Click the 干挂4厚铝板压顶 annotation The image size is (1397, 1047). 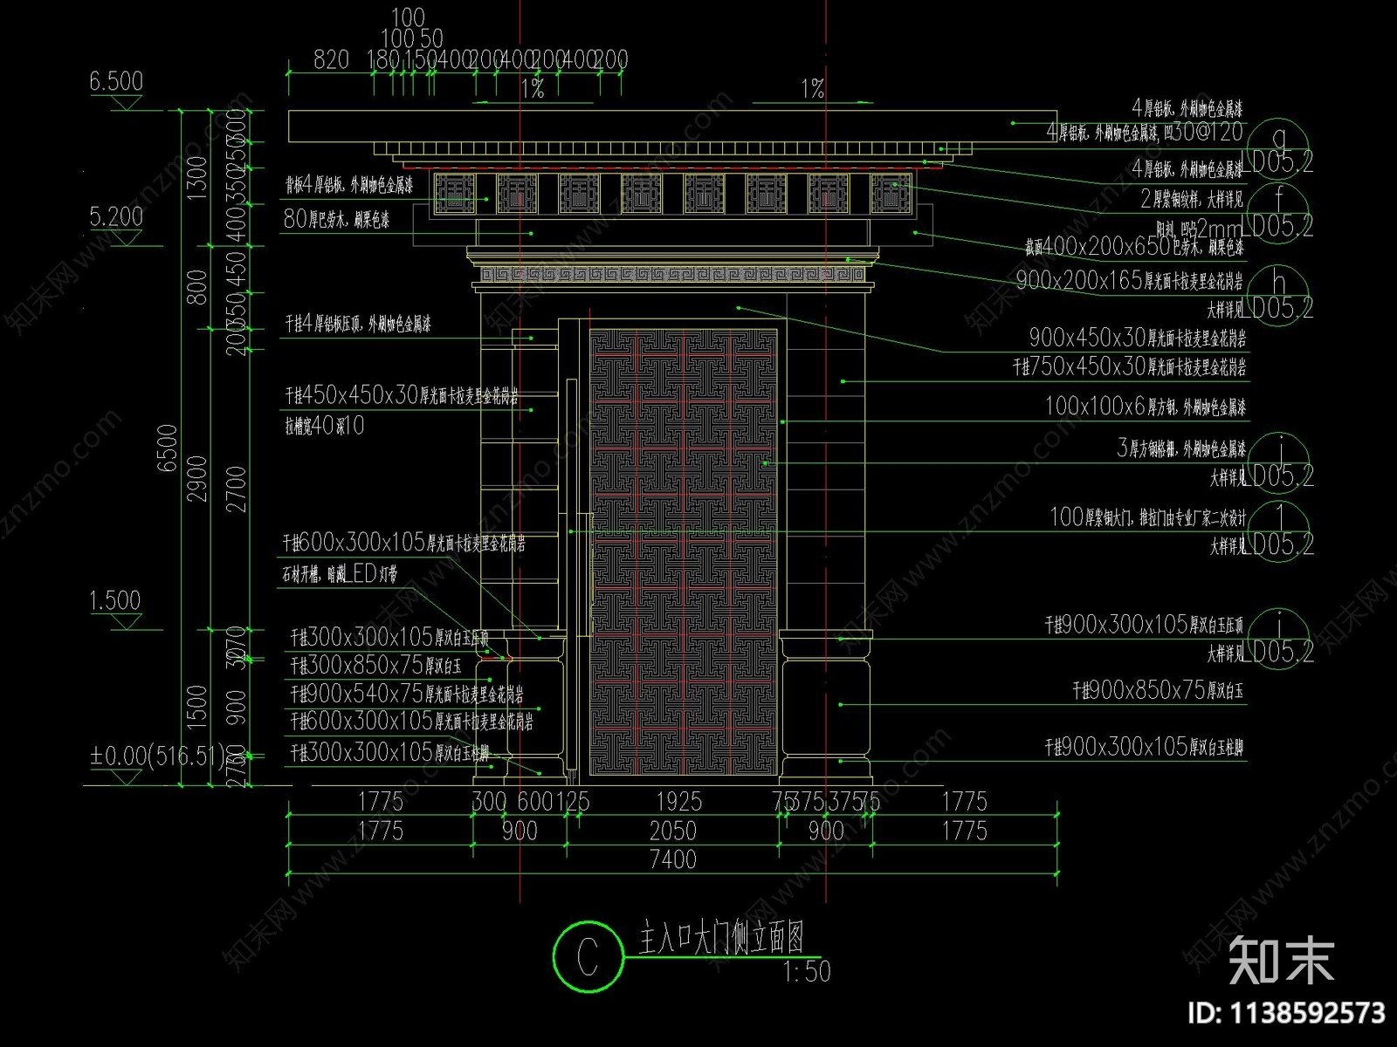[x=358, y=325]
